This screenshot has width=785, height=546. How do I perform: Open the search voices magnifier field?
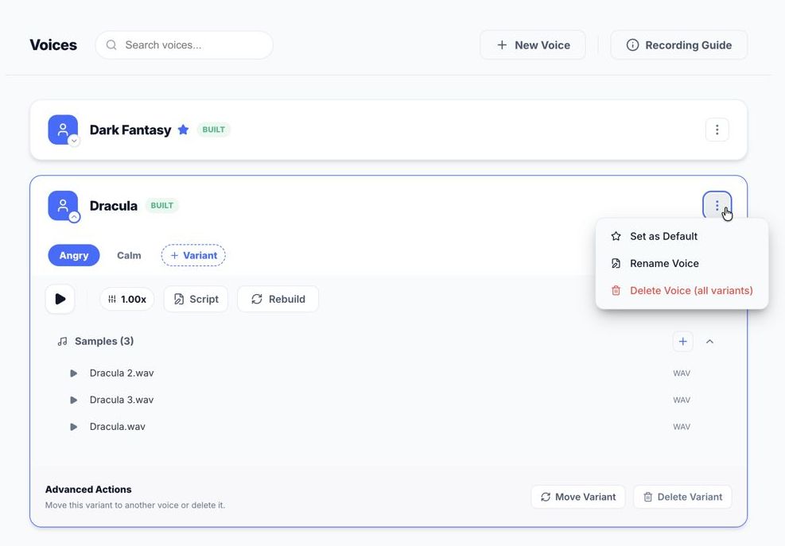111,45
